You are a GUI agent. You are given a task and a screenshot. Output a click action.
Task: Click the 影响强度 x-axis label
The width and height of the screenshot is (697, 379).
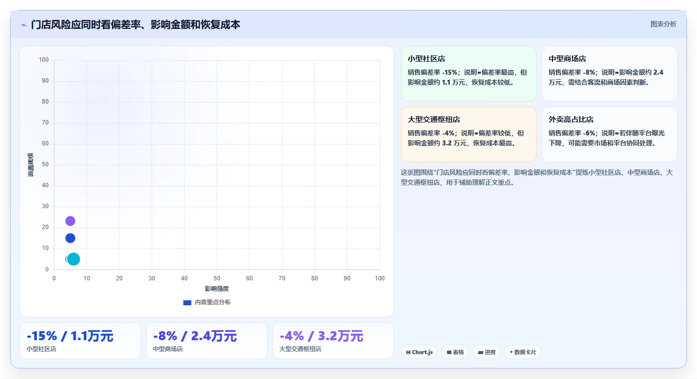pos(217,289)
